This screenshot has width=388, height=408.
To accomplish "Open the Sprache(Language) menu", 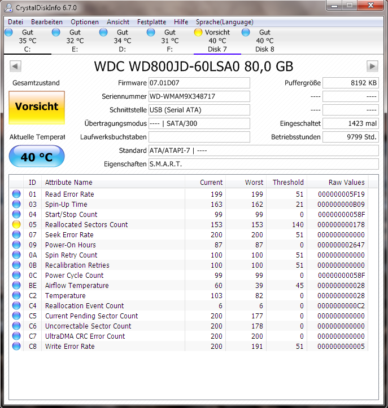I will pos(225,22).
